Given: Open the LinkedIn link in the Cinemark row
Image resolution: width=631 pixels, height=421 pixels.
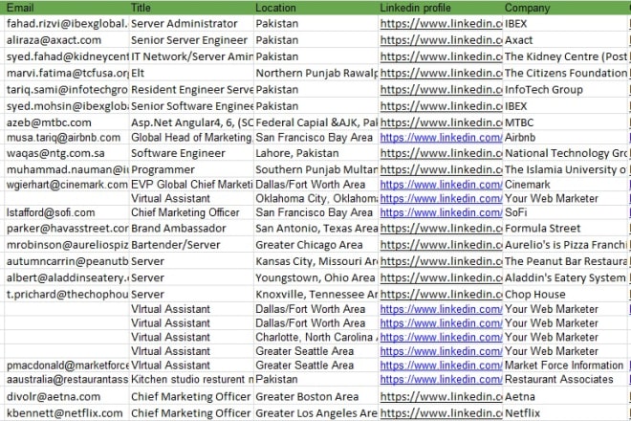Looking at the screenshot, I should coord(441,185).
